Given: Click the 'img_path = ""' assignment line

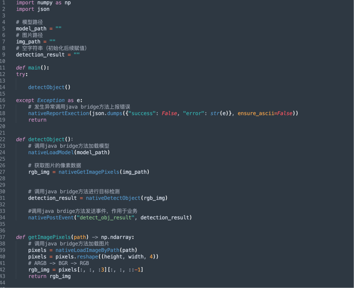Looking at the screenshot, I should 36,42.
